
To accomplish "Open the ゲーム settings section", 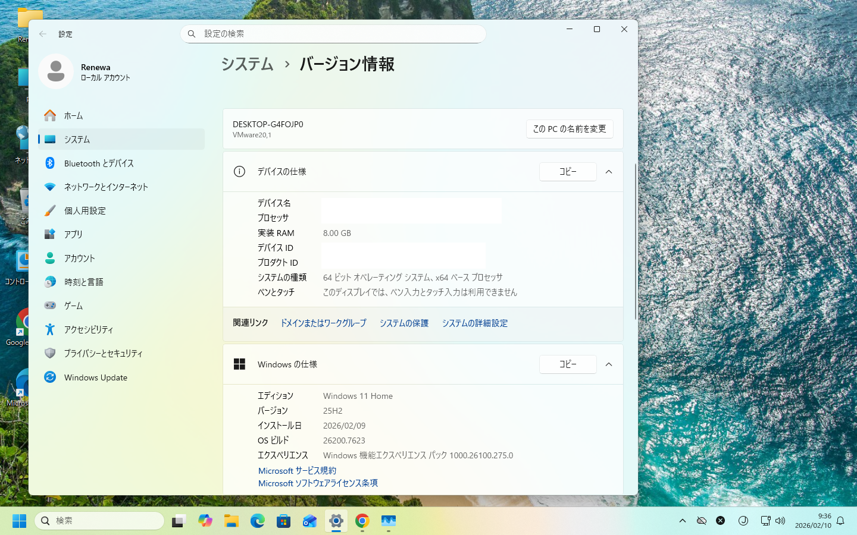I will [x=73, y=306].
